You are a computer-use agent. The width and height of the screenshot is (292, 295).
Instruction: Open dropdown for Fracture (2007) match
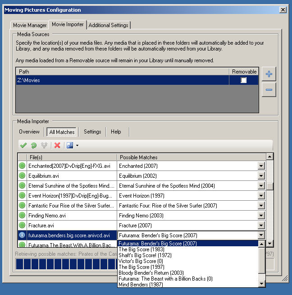pos(261,226)
